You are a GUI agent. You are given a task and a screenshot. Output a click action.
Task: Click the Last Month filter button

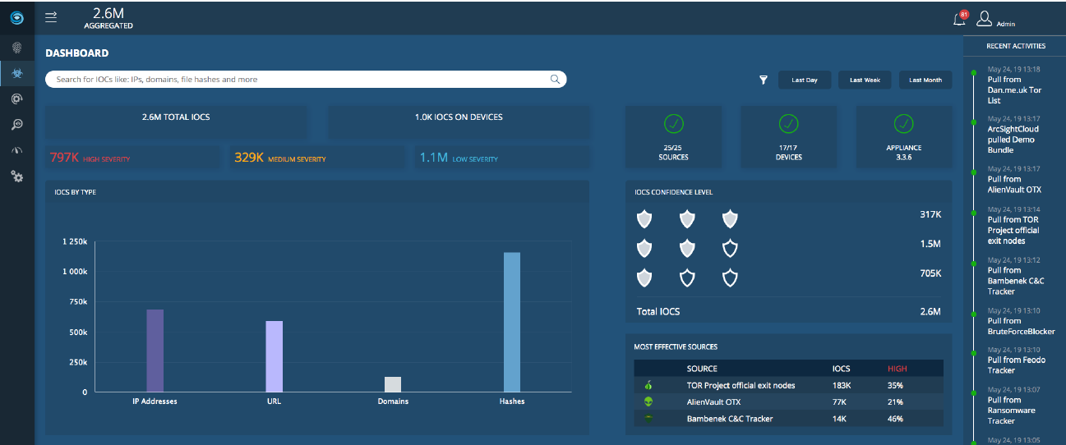pyautogui.click(x=925, y=80)
